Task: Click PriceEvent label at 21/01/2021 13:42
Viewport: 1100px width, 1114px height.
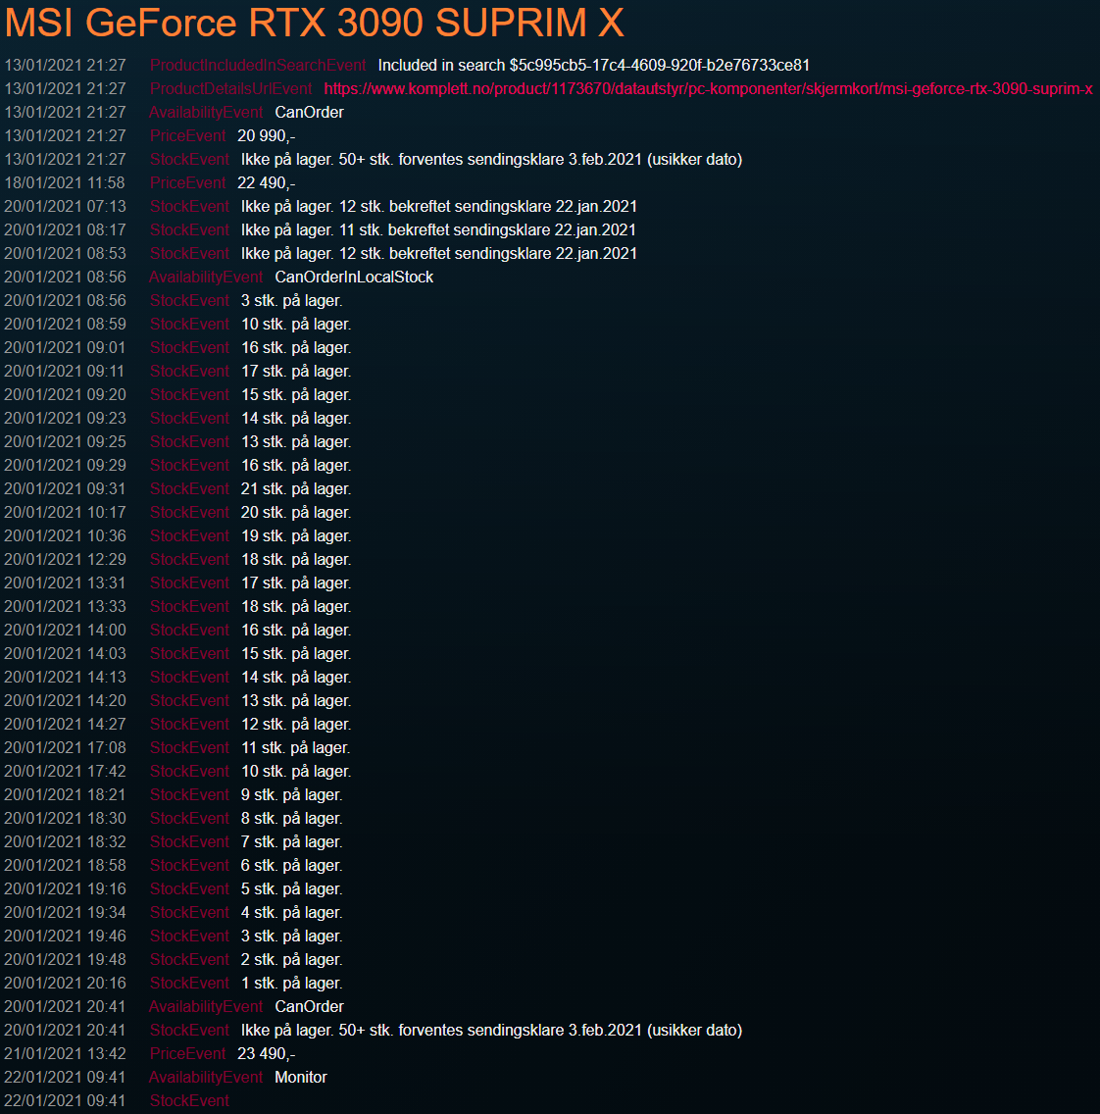Action: click(187, 1053)
